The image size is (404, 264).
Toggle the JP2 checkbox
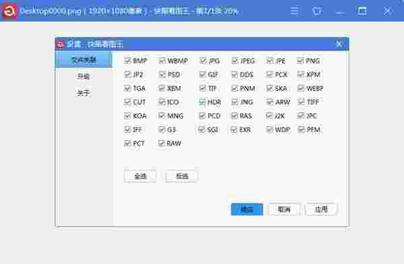coord(127,75)
